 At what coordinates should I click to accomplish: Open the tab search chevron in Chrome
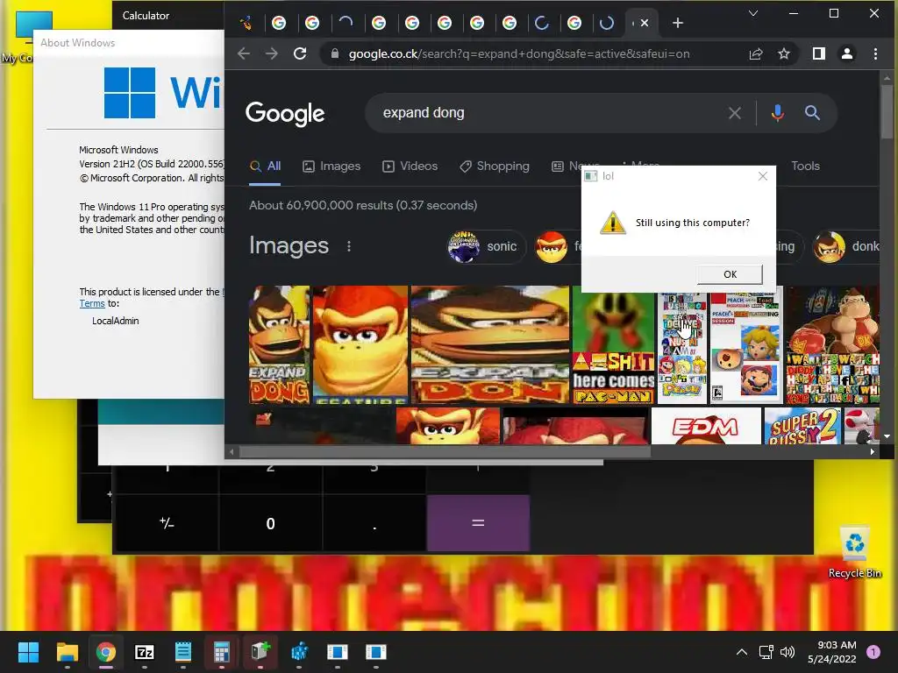coord(753,13)
